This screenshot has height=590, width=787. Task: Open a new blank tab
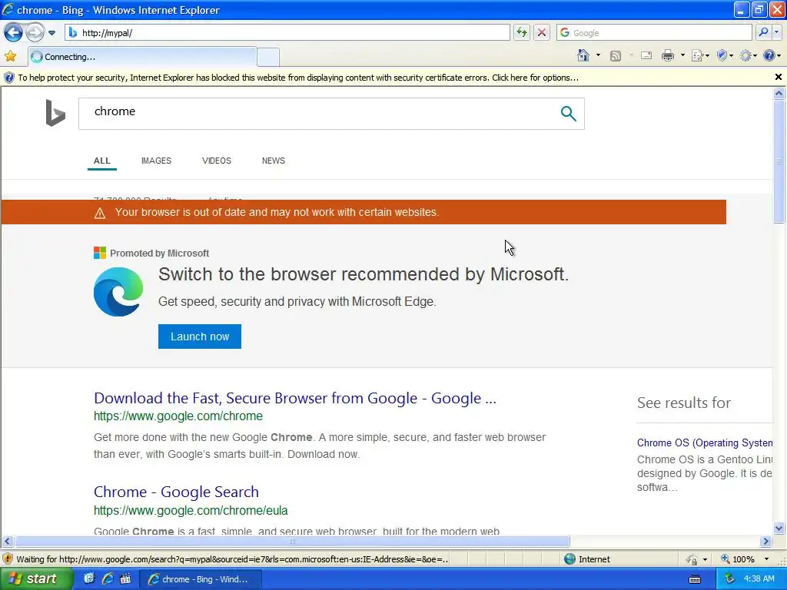268,57
